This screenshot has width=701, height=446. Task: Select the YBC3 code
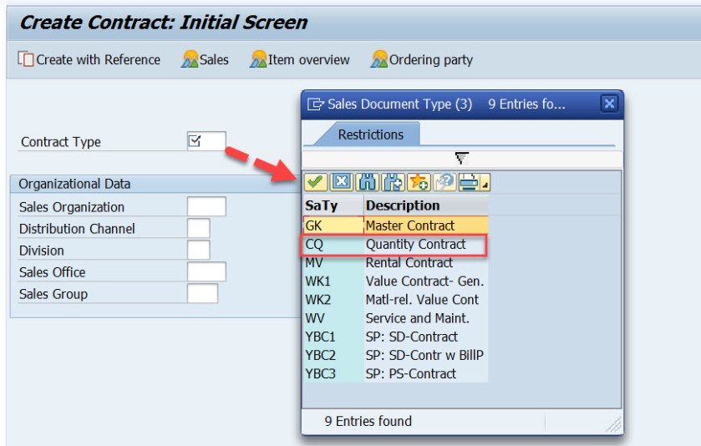[333, 373]
